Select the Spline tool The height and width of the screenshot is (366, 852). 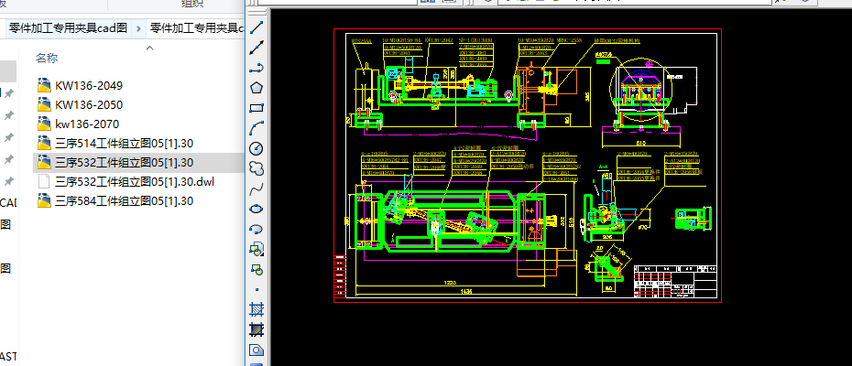point(257,189)
